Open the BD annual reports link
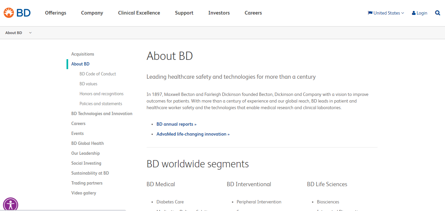This screenshot has height=211, width=445. tap(176, 124)
